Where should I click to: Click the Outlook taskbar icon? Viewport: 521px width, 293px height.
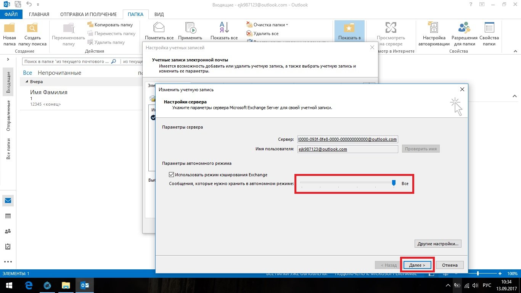[x=85, y=285]
